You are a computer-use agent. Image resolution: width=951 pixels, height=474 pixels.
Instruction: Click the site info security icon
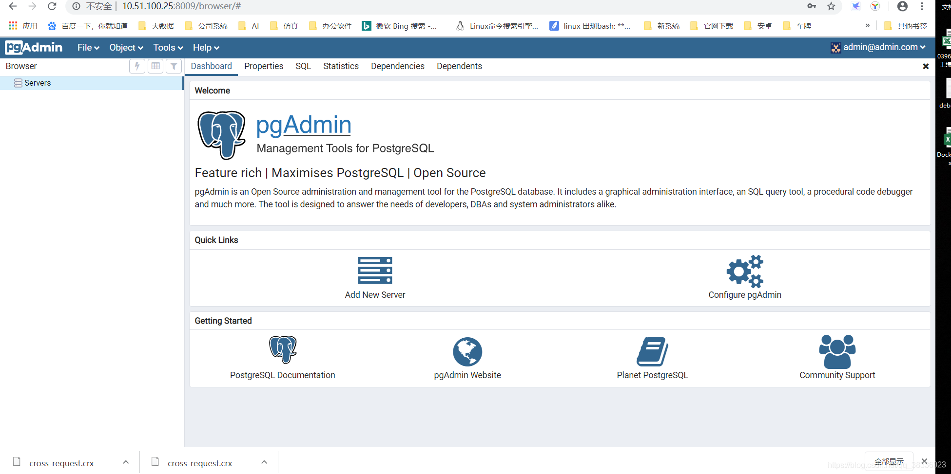tap(76, 6)
